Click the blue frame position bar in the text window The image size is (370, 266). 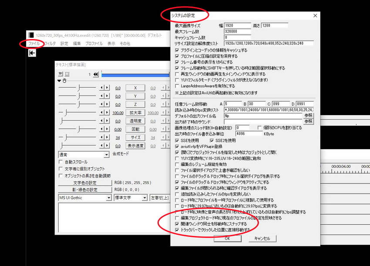coord(135,75)
